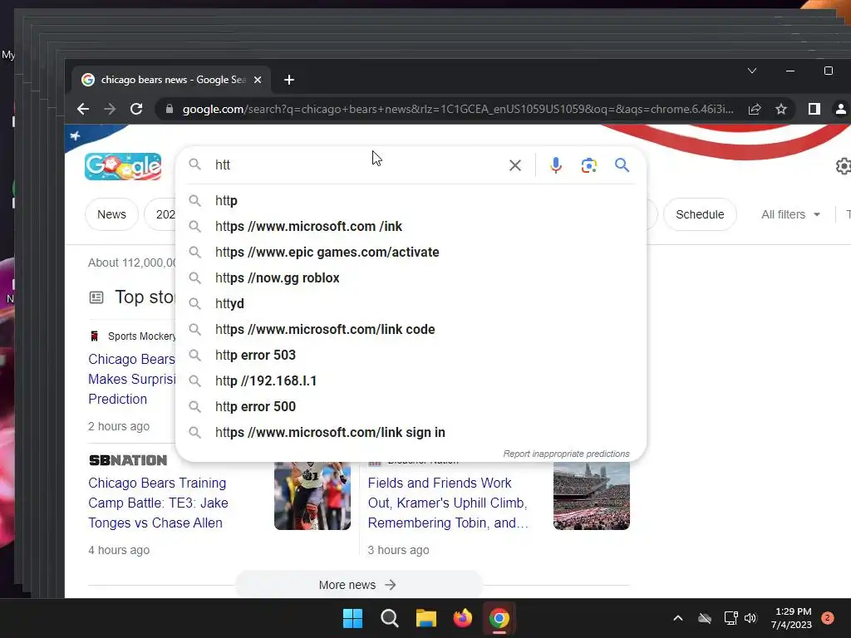
Task: Select the News filter chip
Action: pyautogui.click(x=112, y=214)
